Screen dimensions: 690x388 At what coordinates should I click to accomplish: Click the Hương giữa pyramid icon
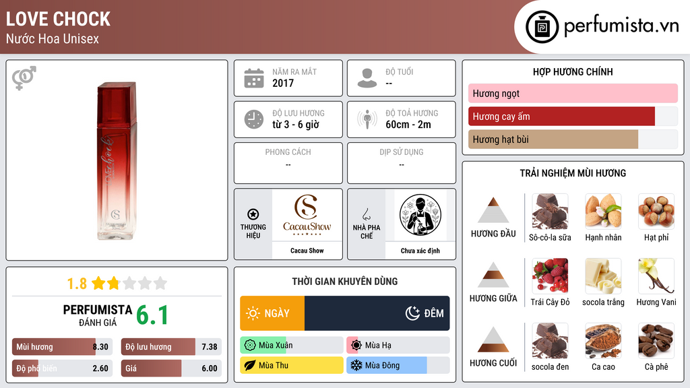493,275
